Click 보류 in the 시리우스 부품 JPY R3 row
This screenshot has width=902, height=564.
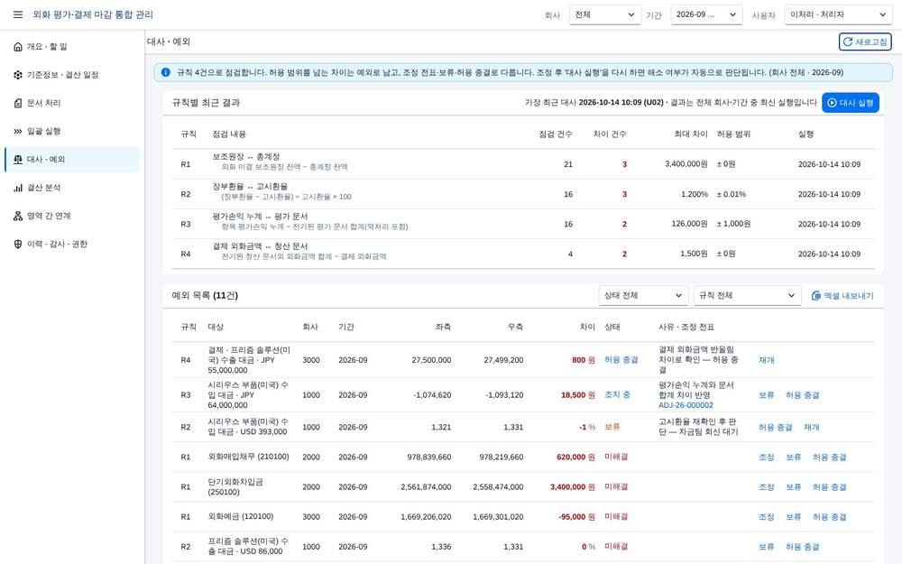pyautogui.click(x=766, y=395)
